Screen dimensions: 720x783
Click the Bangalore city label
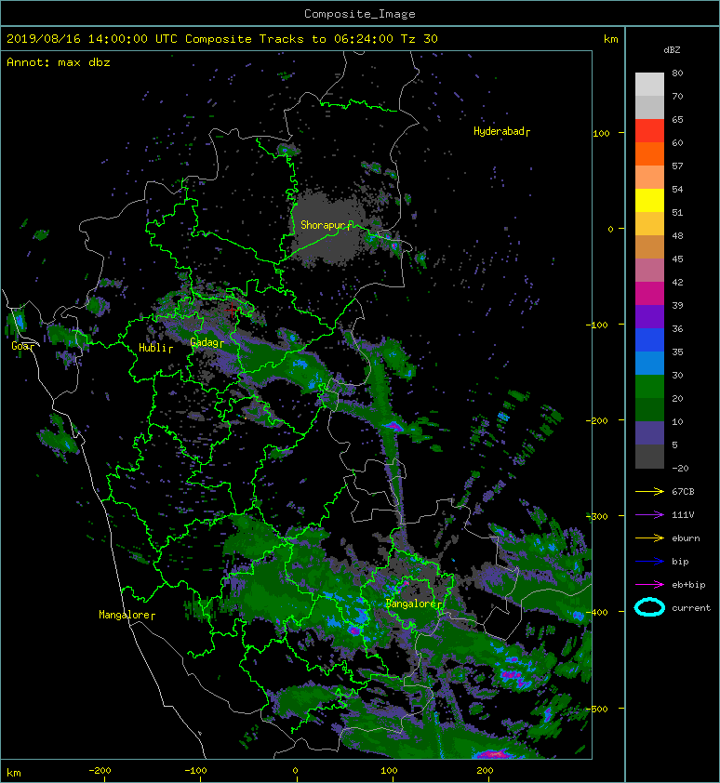(414, 604)
